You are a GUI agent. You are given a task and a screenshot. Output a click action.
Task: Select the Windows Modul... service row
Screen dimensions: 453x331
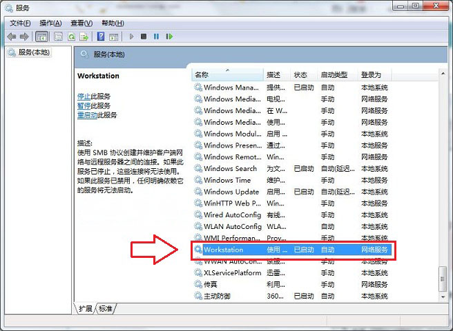click(x=292, y=134)
